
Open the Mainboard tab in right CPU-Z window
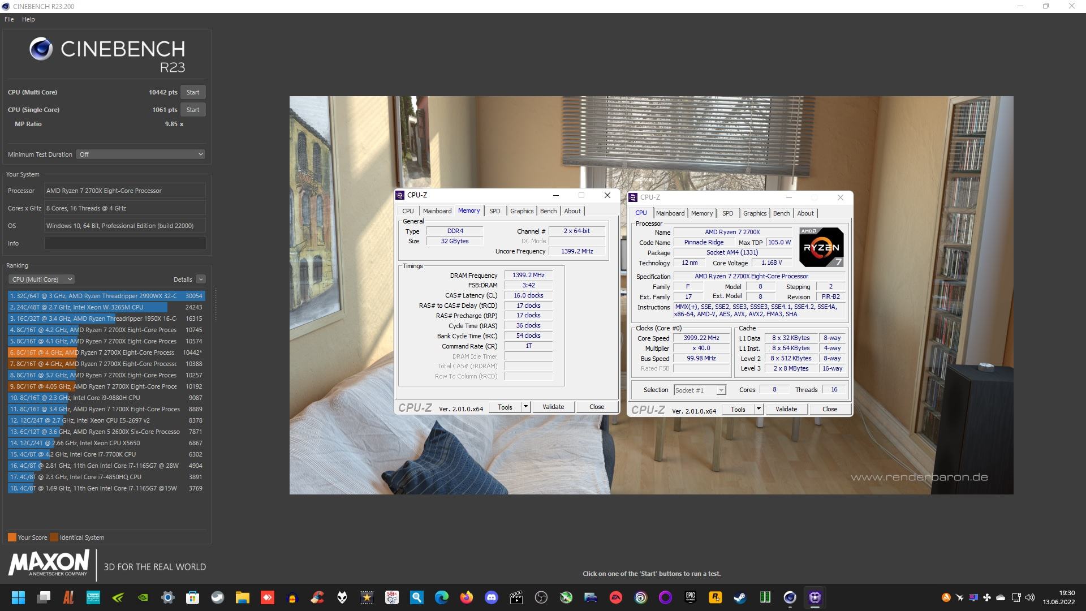(x=670, y=213)
